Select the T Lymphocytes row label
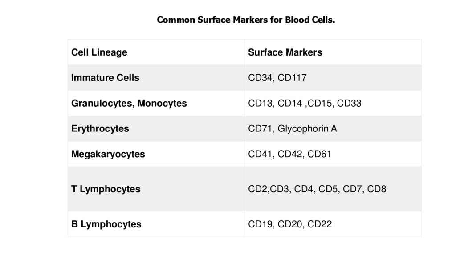 click(x=106, y=189)
